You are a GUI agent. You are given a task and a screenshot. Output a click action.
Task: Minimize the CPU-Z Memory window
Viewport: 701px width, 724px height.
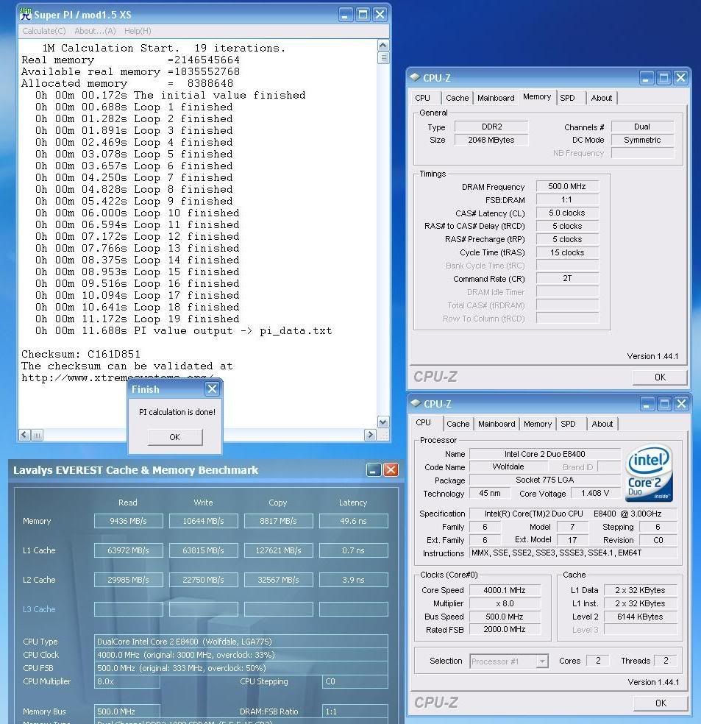pyautogui.click(x=647, y=77)
